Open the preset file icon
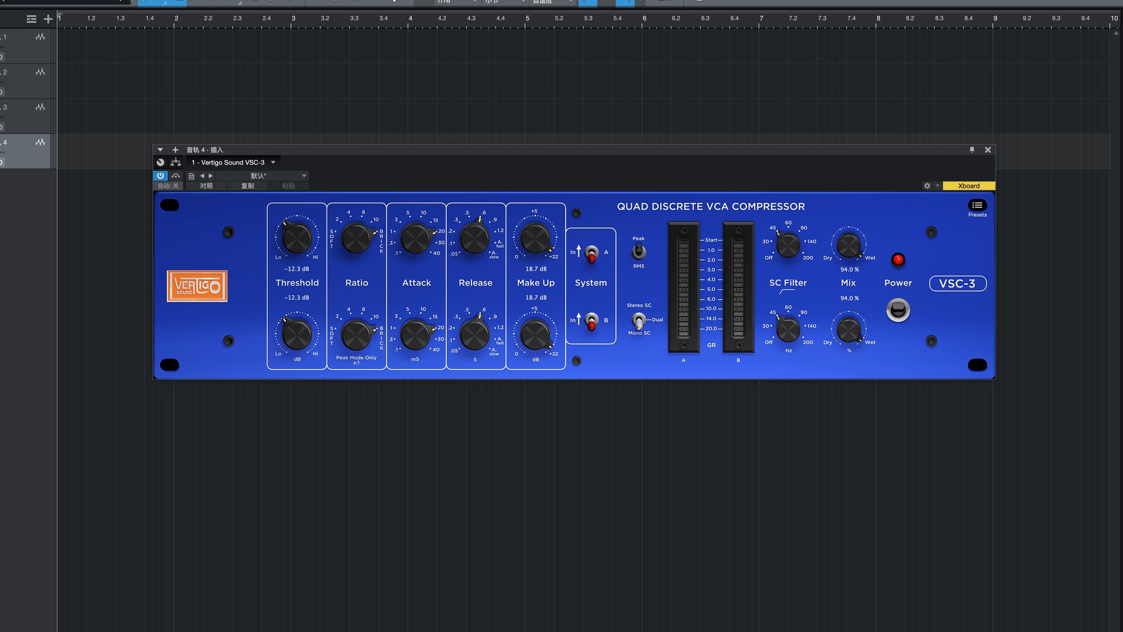The width and height of the screenshot is (1123, 632). pyautogui.click(x=191, y=176)
